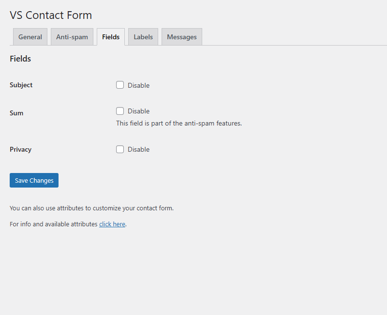Select the Subject field label
Screen dimensions: 387x315
pyautogui.click(x=21, y=85)
